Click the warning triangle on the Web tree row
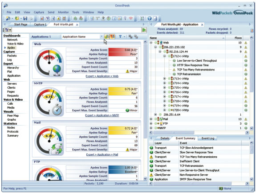Viewport: 256px width, 193px height. coord(246,43)
